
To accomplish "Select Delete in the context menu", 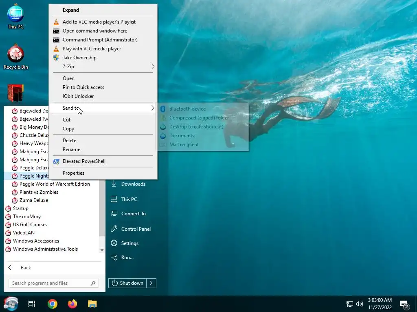I will click(103, 140).
